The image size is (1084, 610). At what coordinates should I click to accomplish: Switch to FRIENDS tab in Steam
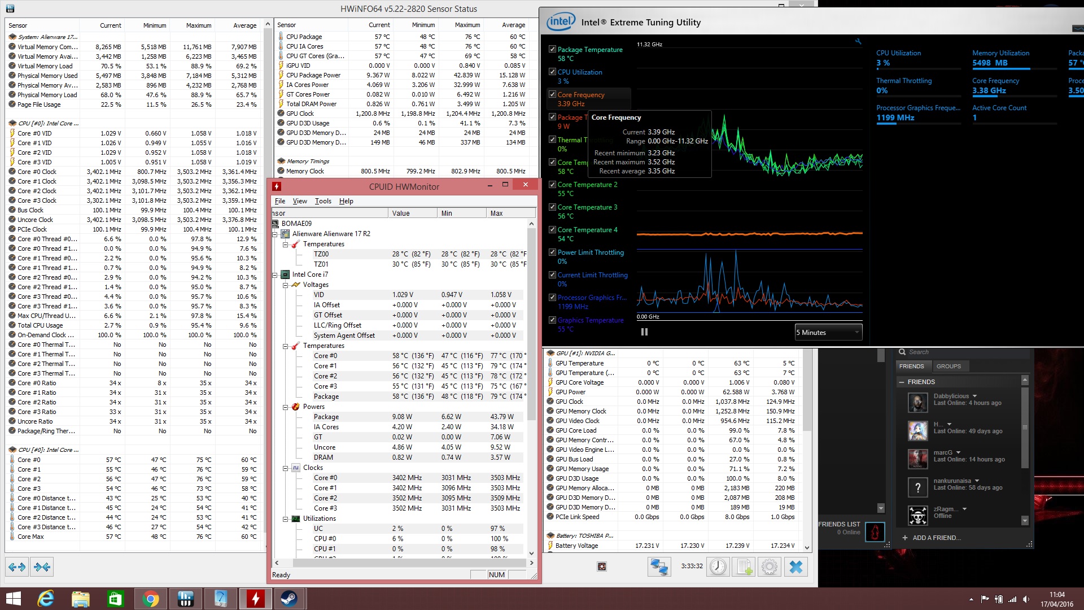pyautogui.click(x=912, y=366)
